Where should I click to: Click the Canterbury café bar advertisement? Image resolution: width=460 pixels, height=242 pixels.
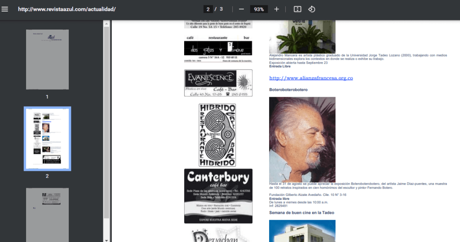tap(218, 196)
